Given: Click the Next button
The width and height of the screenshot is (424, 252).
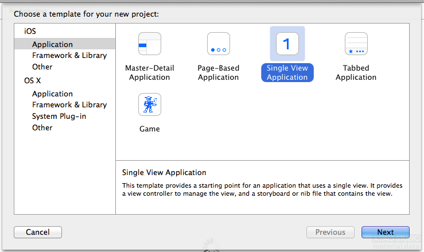Looking at the screenshot, I should click(386, 232).
